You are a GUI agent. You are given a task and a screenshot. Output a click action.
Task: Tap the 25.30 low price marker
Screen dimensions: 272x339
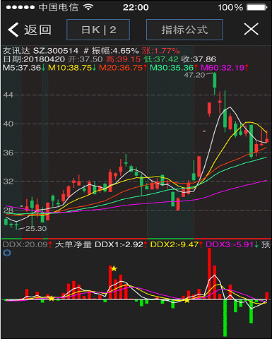tap(36, 229)
